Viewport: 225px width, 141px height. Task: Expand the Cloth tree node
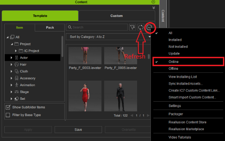(x=11, y=71)
